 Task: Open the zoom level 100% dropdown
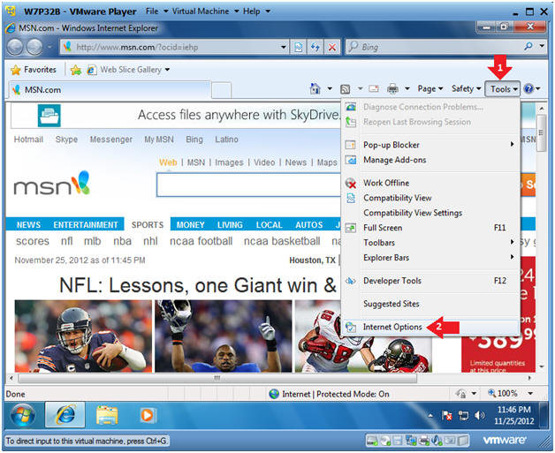(530, 393)
